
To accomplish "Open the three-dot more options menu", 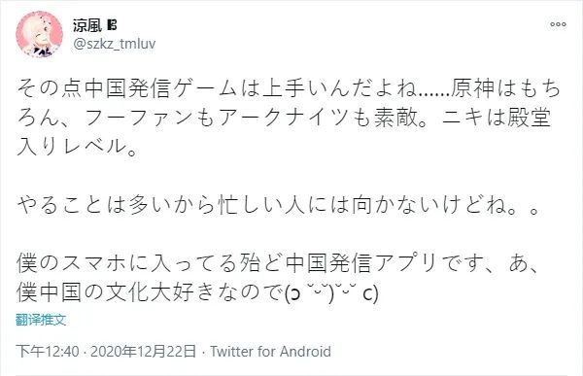I will click(558, 24).
